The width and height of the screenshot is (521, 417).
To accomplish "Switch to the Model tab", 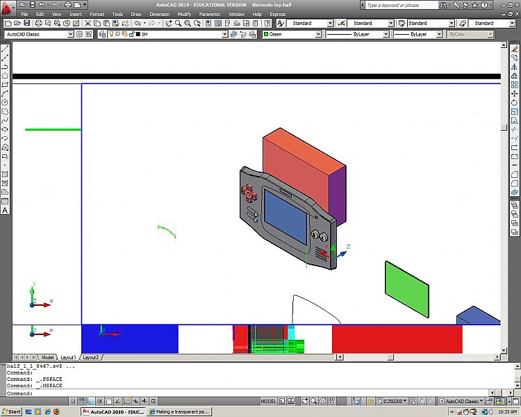I will coord(47,357).
